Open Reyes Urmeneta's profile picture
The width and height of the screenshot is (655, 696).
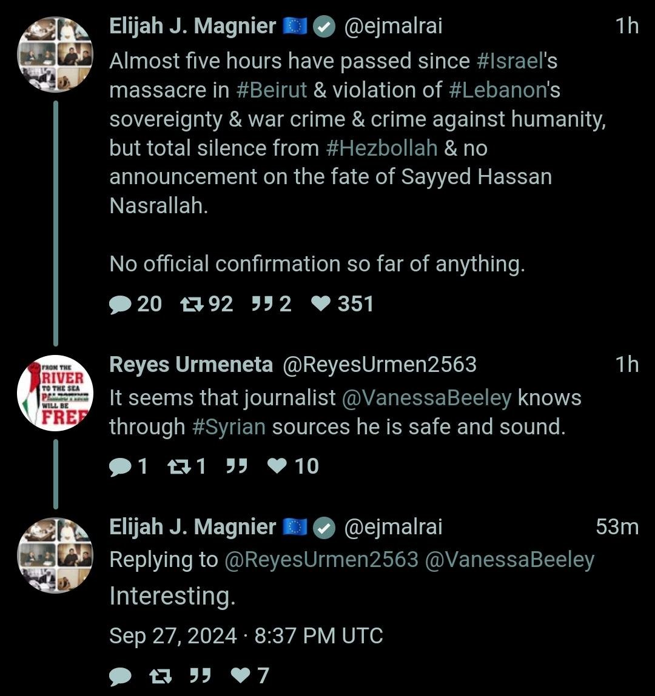[55, 393]
